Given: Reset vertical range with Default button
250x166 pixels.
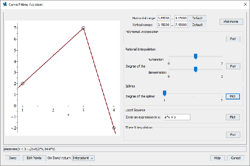Looking at the screenshot, I should 197,25.
